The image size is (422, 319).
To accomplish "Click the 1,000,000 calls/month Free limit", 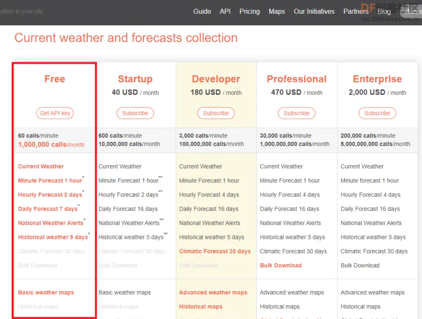I will (x=51, y=144).
